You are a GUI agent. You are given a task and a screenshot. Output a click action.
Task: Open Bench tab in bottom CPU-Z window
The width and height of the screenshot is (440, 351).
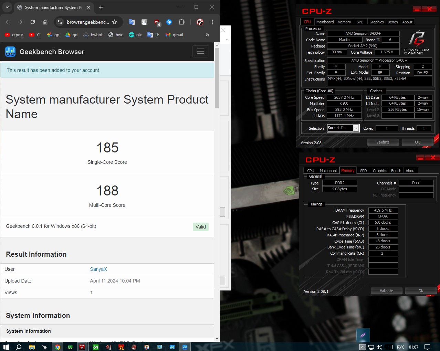click(x=396, y=171)
